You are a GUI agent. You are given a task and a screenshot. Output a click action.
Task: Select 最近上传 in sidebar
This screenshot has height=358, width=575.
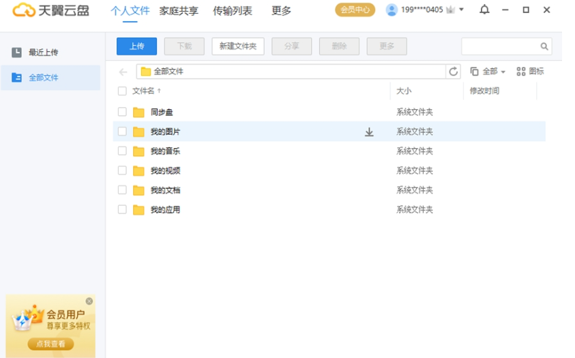pos(50,53)
